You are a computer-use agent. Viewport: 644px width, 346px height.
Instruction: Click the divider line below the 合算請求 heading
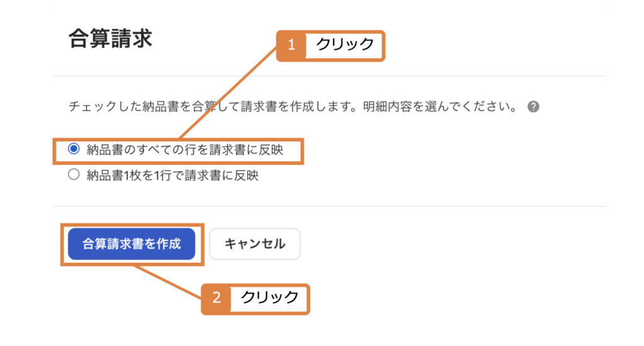click(x=329, y=75)
